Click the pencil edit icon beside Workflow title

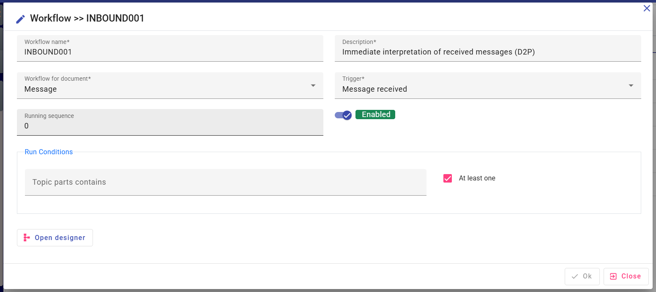(20, 19)
